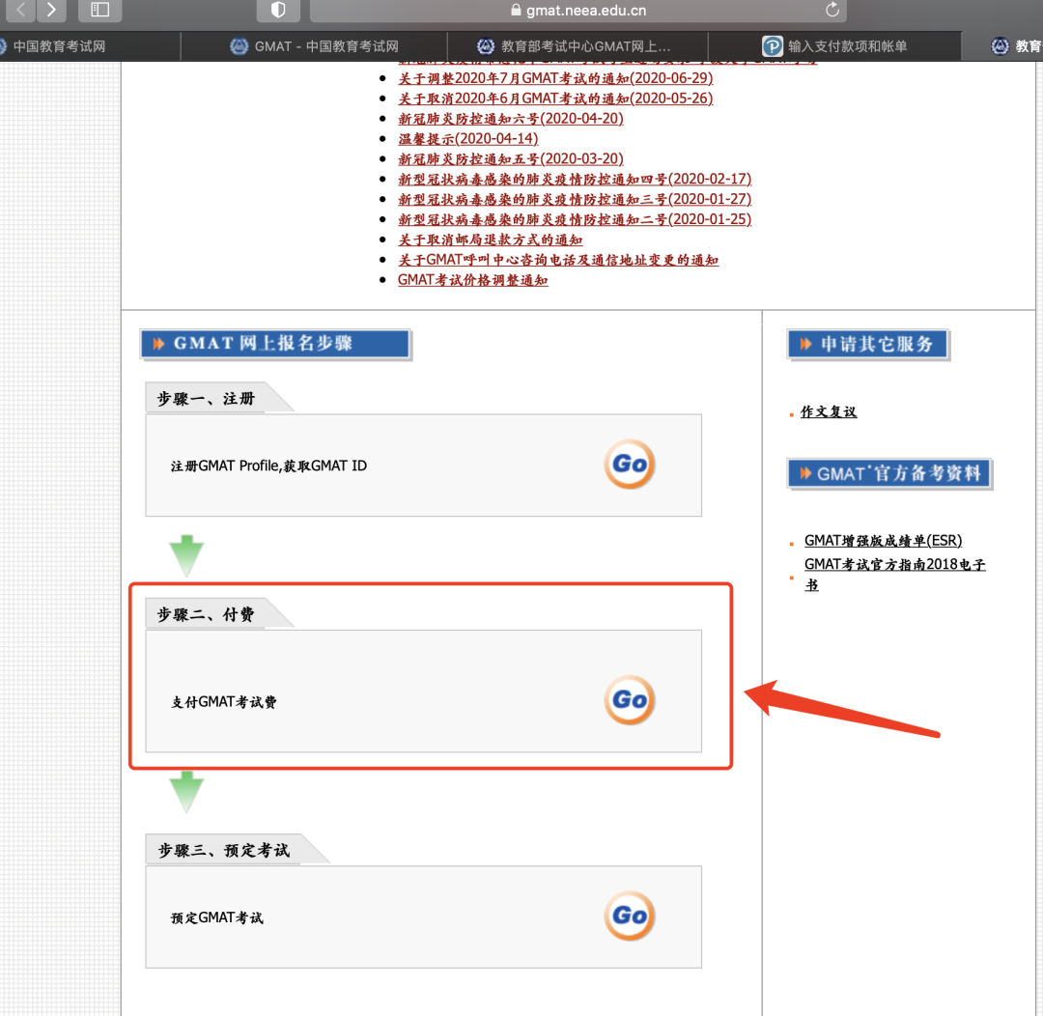
Task: Open GMAT增强版成绩单(ESR) link
Action: pyautogui.click(x=883, y=540)
